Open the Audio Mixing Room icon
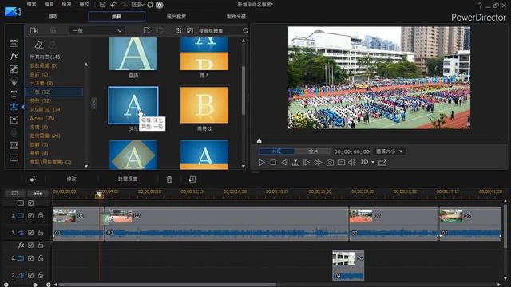This screenshot has height=287, width=511. coord(14,120)
